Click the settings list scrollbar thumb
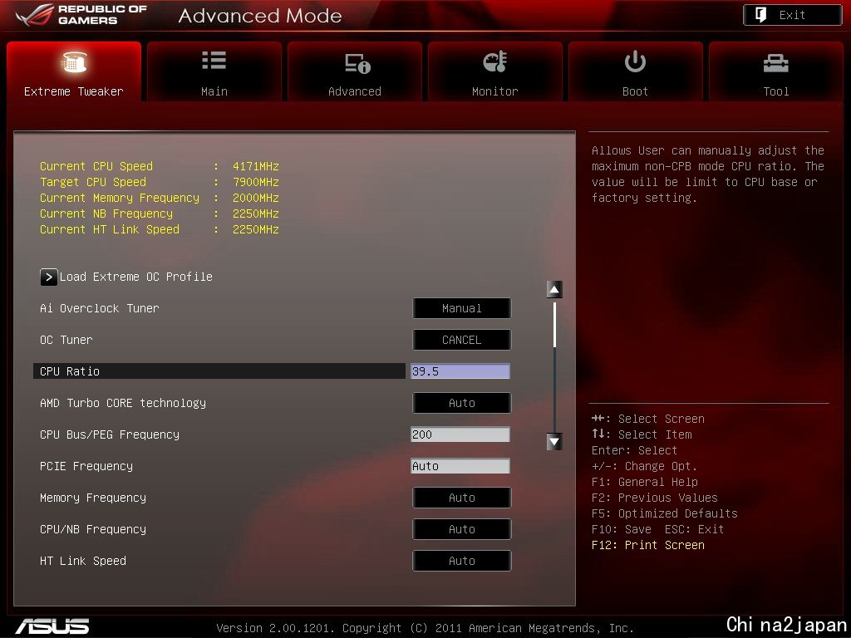Screen dimensions: 851x638 click(x=554, y=325)
